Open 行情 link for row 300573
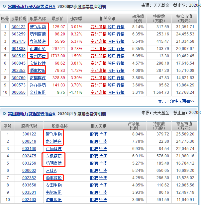Screen dimensions: 201x205 tap(120, 85)
